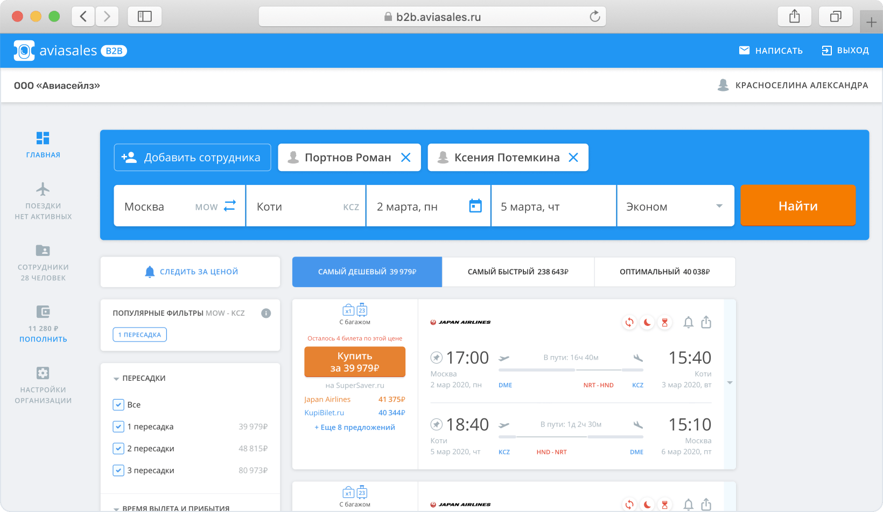Toggle 3 пересадки checkbox
The image size is (883, 512).
pos(118,470)
